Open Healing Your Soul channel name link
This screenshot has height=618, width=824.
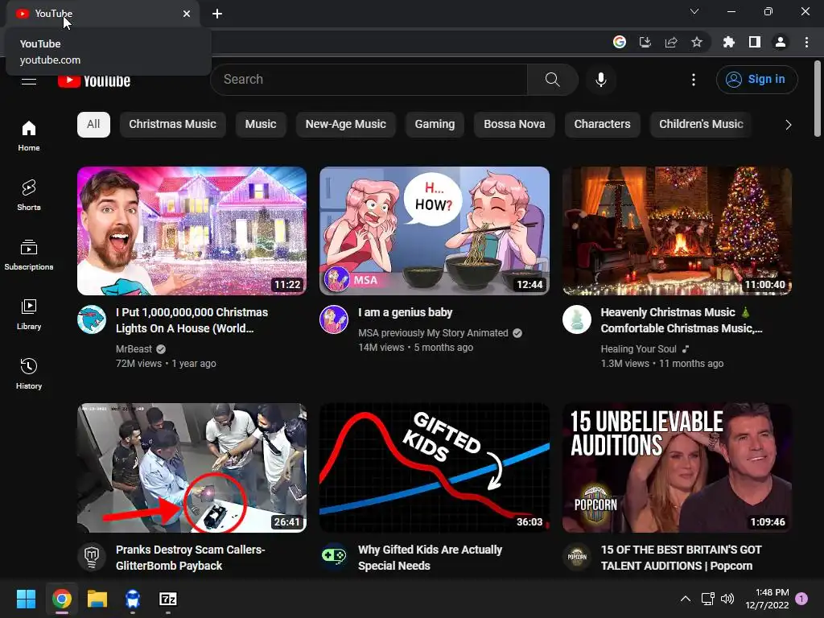click(x=638, y=349)
